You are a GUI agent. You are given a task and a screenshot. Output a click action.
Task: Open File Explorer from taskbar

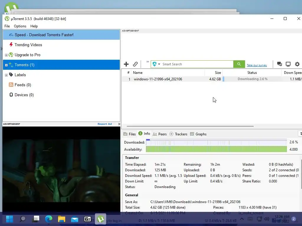pyautogui.click(x=62, y=219)
